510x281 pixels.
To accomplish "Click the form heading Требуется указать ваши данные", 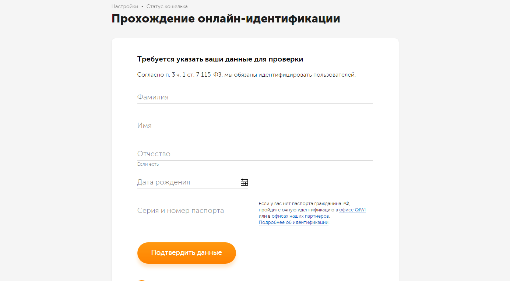I will [x=220, y=59].
